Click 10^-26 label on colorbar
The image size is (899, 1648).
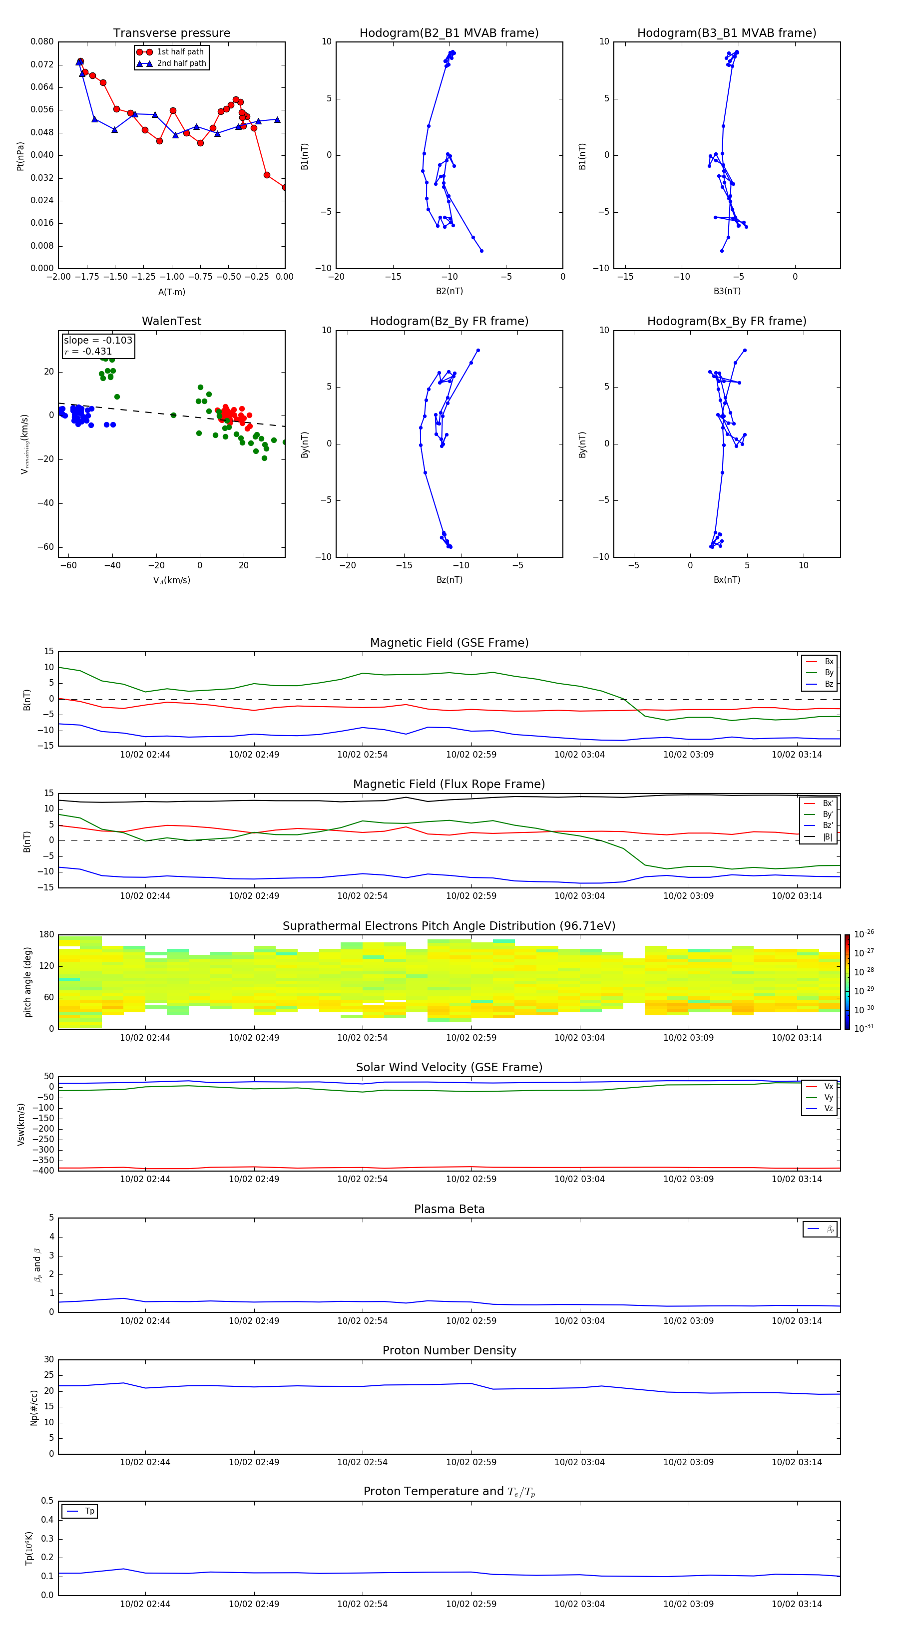pos(864,934)
